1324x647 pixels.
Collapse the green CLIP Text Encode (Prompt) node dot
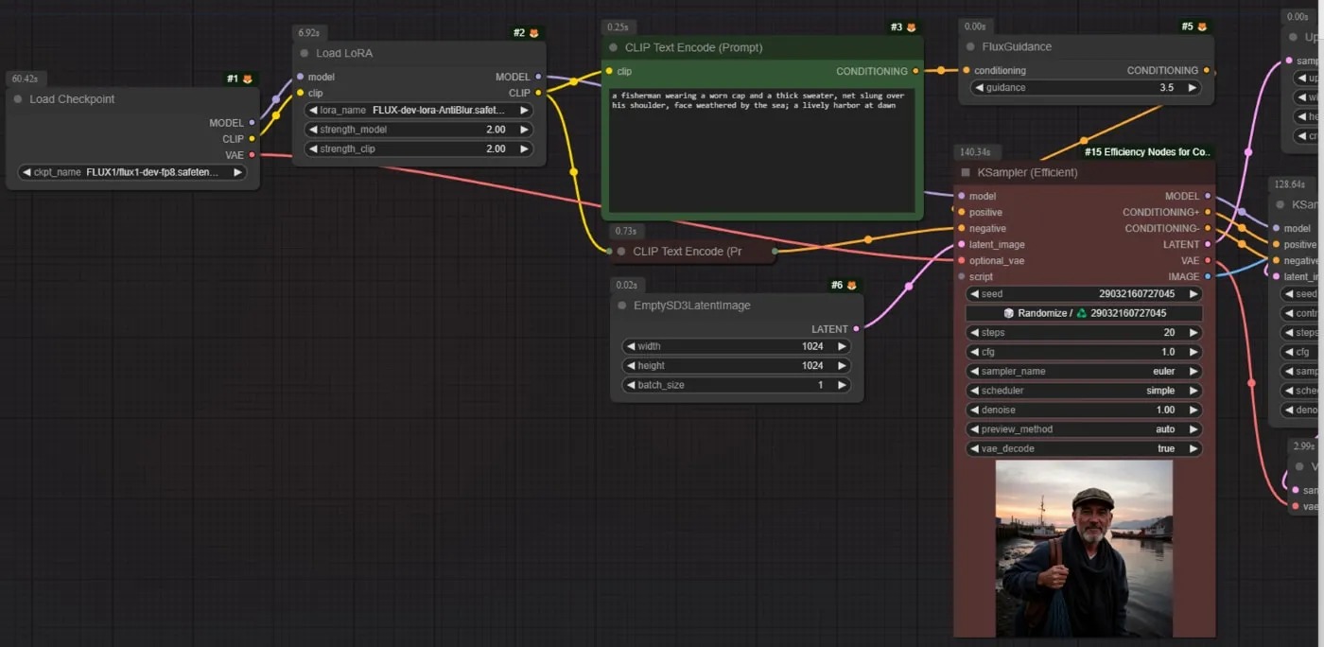point(614,47)
